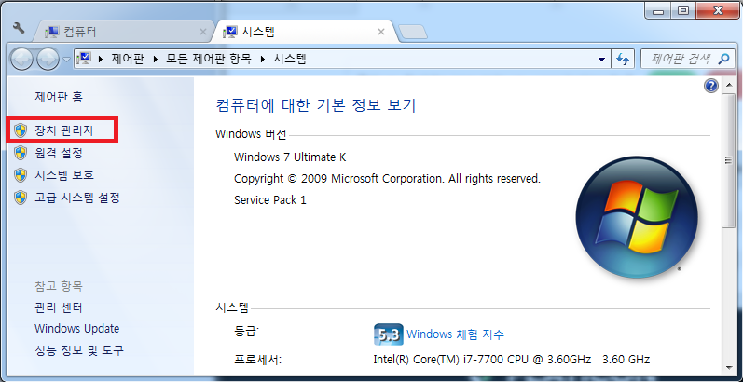The height and width of the screenshot is (382, 743).
Task: Open the recent pages dropdown arrow
Action: point(67,60)
